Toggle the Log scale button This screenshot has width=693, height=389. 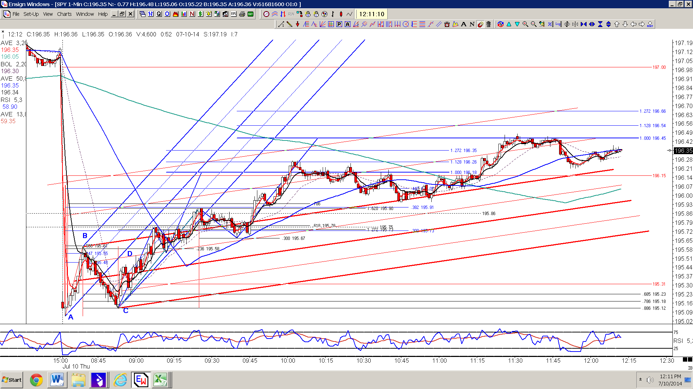coord(558,24)
